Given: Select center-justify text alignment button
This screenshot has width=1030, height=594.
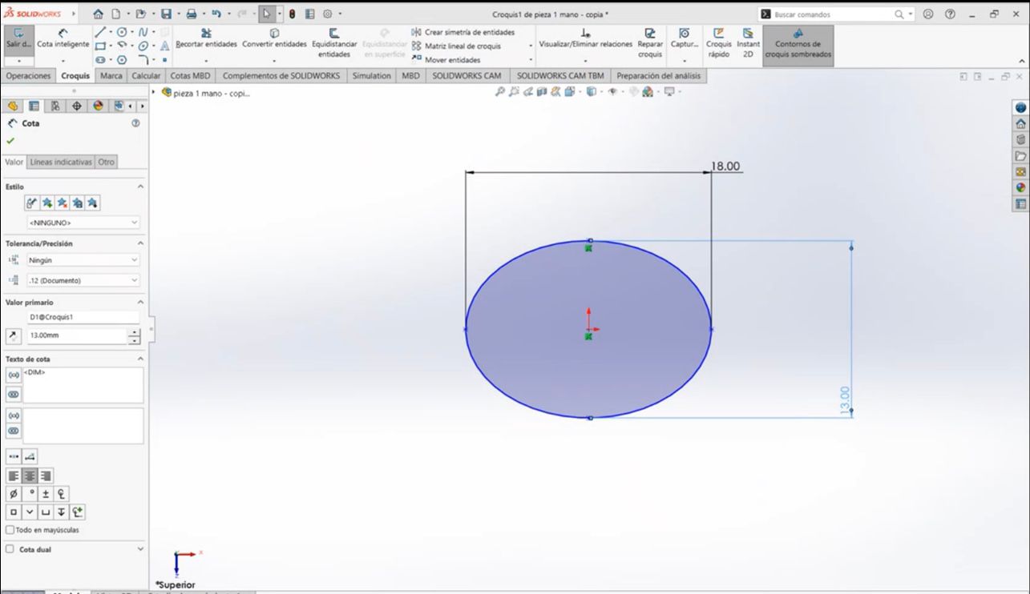Looking at the screenshot, I should click(x=29, y=476).
